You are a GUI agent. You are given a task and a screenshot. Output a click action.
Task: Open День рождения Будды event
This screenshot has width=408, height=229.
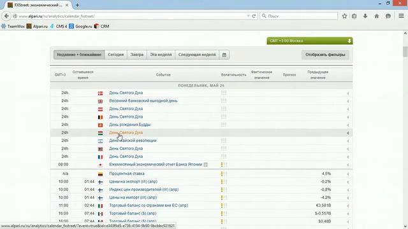[129, 125]
